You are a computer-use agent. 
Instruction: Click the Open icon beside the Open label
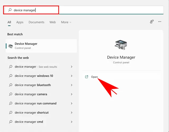(x=86, y=77)
